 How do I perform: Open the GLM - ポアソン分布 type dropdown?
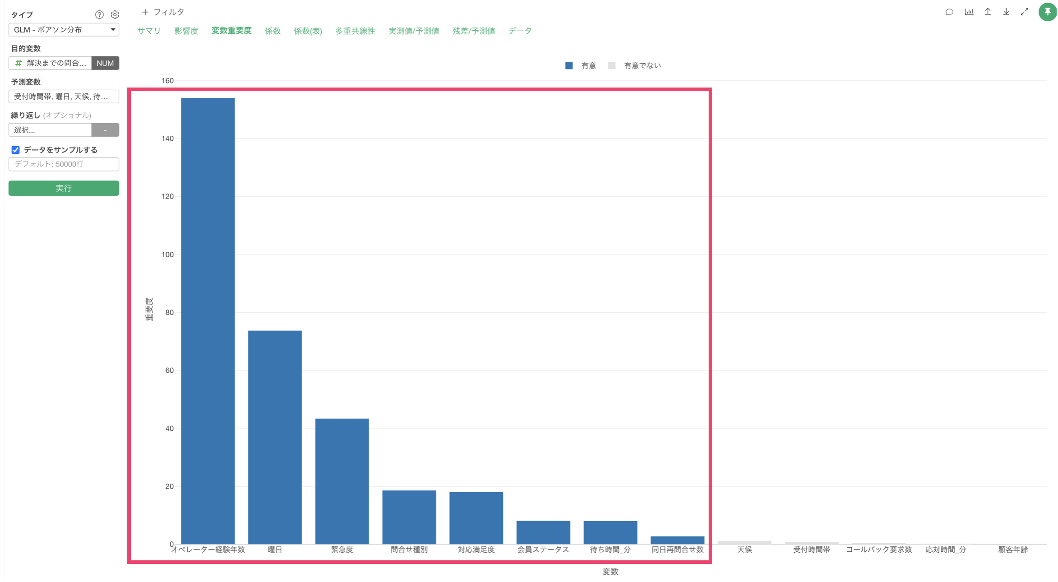[64, 30]
